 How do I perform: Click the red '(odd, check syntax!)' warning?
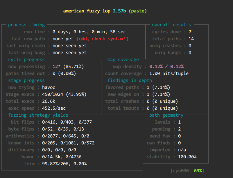[x=103, y=39]
